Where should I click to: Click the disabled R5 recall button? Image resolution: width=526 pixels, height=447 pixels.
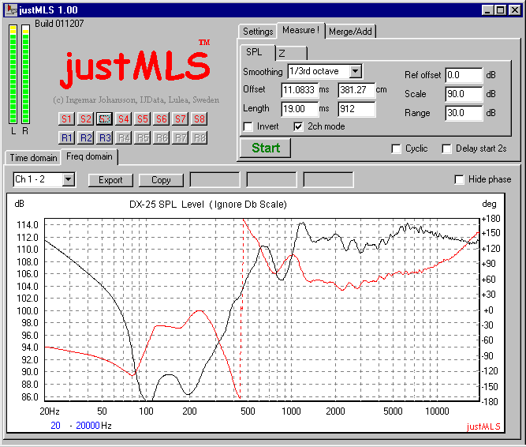[x=142, y=138]
